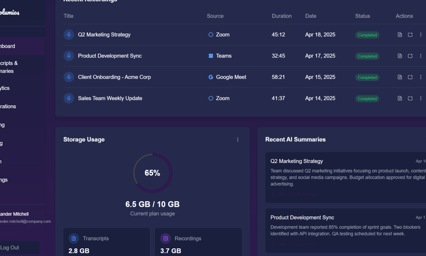Click share icon on Client Onboarding row

[x=410, y=77]
